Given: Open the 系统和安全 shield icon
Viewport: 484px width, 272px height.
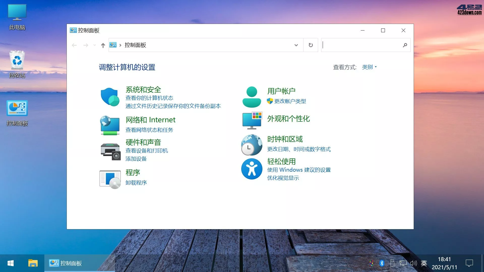Looking at the screenshot, I should click(110, 97).
